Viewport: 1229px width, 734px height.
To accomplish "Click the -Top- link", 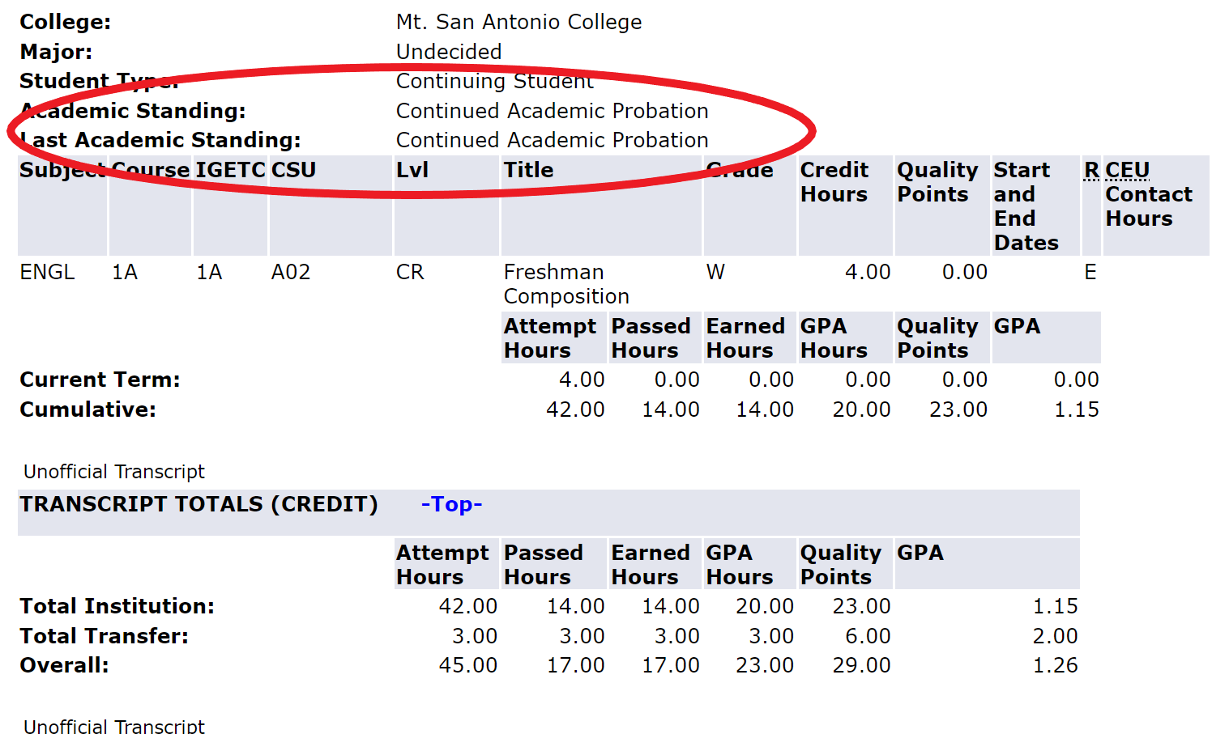I will (x=451, y=504).
